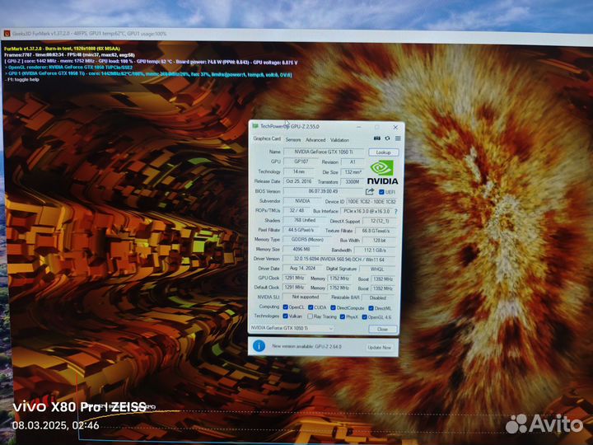Click the bus interface question mark
The width and height of the screenshot is (593, 445).
(x=396, y=212)
